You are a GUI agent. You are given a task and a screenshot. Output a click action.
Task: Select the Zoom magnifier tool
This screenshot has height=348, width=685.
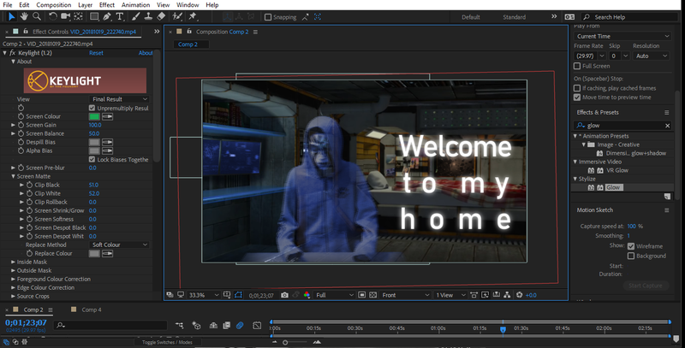pos(37,16)
